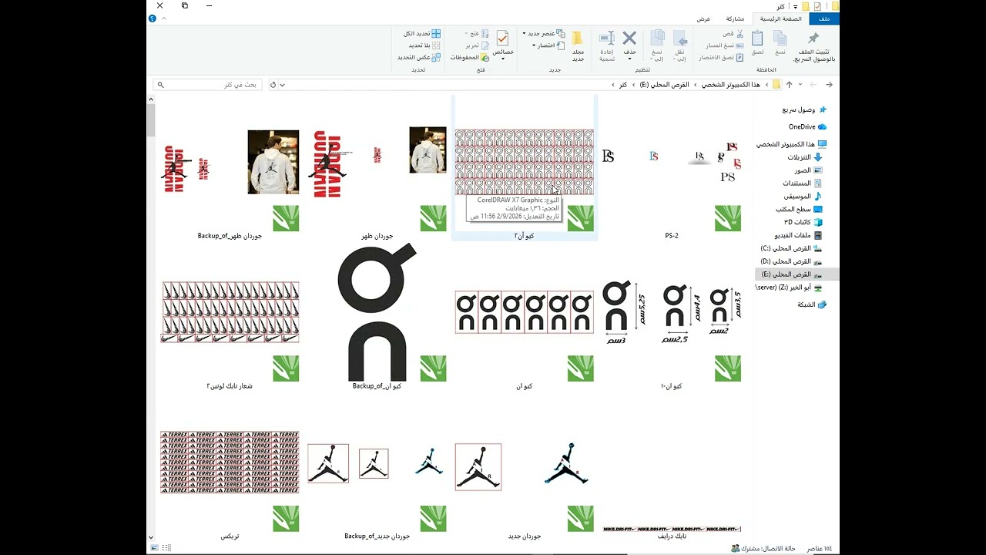Select Home (الصفحة الرئيسية) tab
Image resolution: width=986 pixels, height=555 pixels.
pos(780,18)
